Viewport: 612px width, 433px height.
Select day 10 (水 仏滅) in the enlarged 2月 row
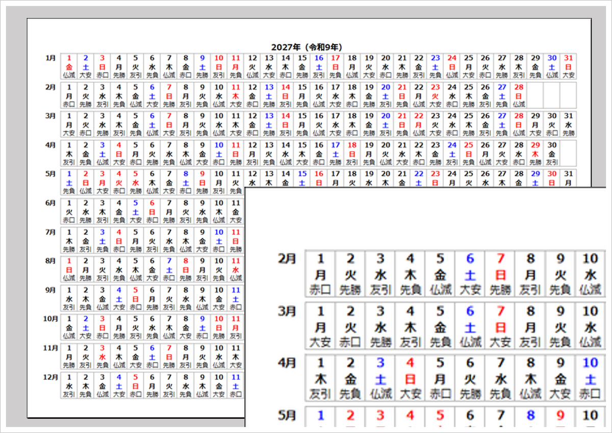tap(590, 274)
